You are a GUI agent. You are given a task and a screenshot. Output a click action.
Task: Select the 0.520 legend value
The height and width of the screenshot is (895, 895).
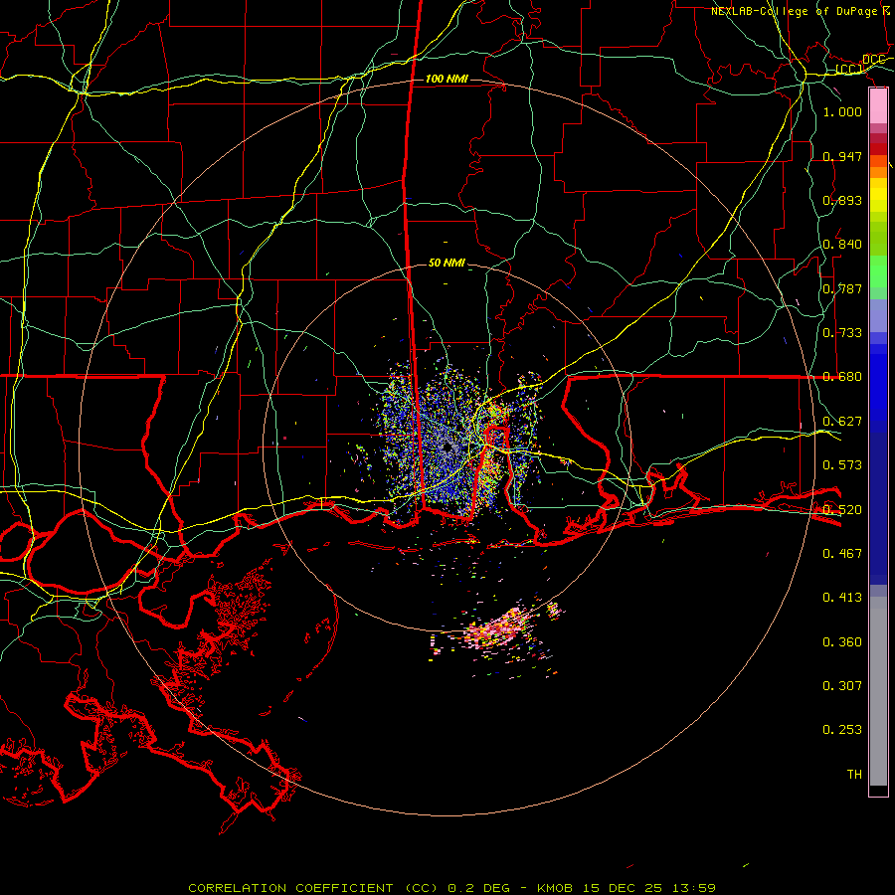(x=842, y=510)
